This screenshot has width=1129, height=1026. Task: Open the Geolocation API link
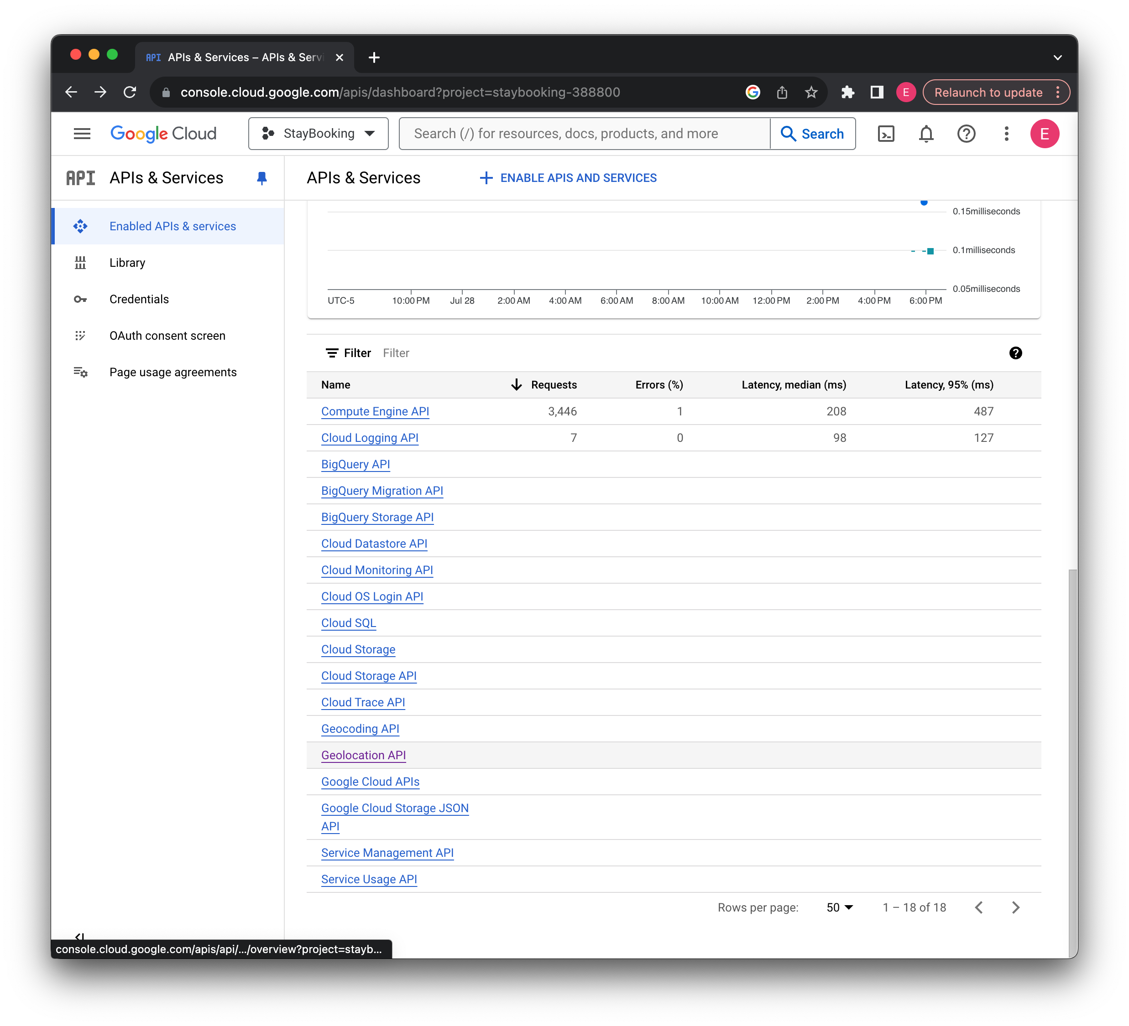[363, 755]
